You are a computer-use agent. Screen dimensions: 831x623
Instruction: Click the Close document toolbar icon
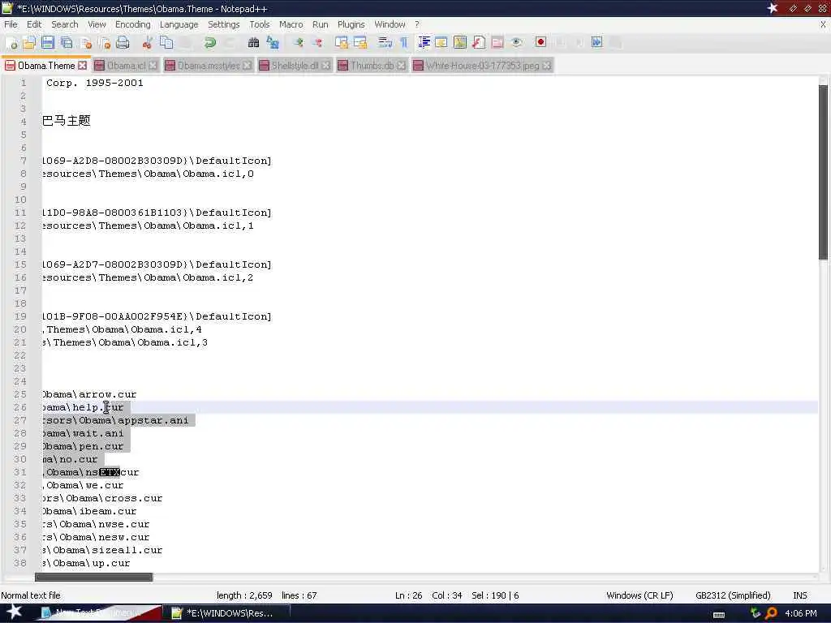(86, 43)
